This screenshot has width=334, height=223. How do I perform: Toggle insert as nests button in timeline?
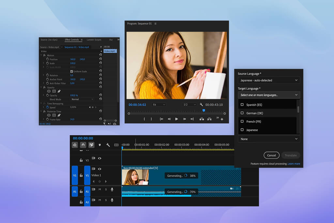pyautogui.click(x=75, y=145)
